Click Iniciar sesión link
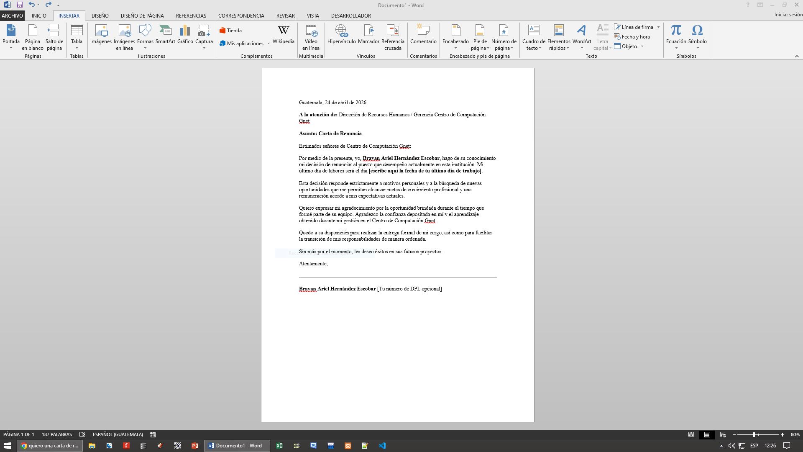 tap(788, 15)
